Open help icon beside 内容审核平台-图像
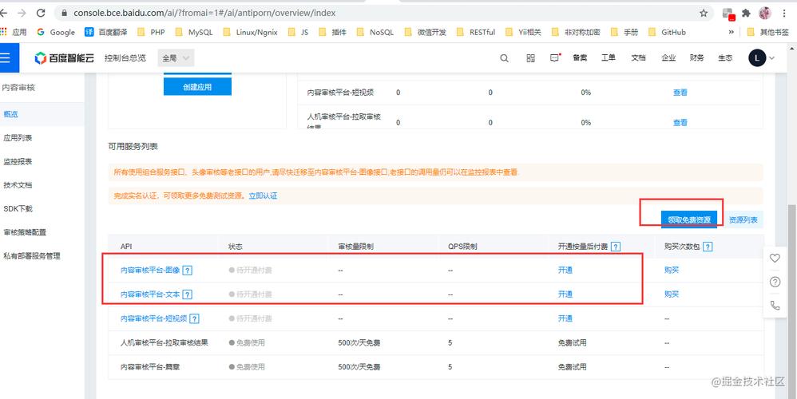This screenshot has height=399, width=797. coord(187,271)
